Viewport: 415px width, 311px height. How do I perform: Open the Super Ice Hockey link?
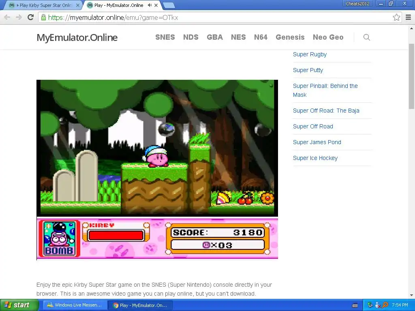pos(315,158)
